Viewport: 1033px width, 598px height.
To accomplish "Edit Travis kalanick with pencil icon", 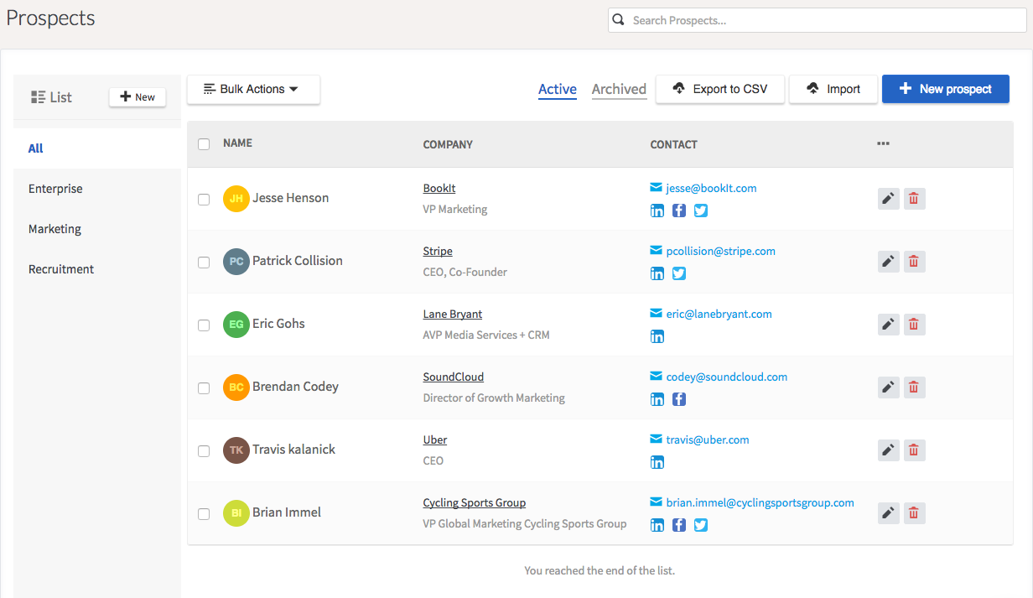I will [888, 450].
